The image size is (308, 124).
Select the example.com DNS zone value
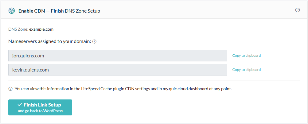(41, 29)
